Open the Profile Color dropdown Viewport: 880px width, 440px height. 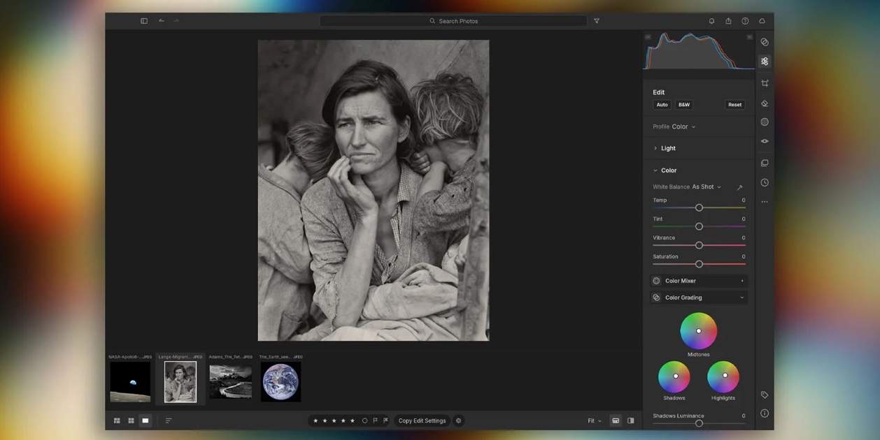coord(683,126)
